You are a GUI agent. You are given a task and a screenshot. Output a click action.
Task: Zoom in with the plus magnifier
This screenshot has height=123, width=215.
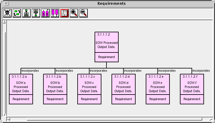pyautogui.click(x=74, y=13)
